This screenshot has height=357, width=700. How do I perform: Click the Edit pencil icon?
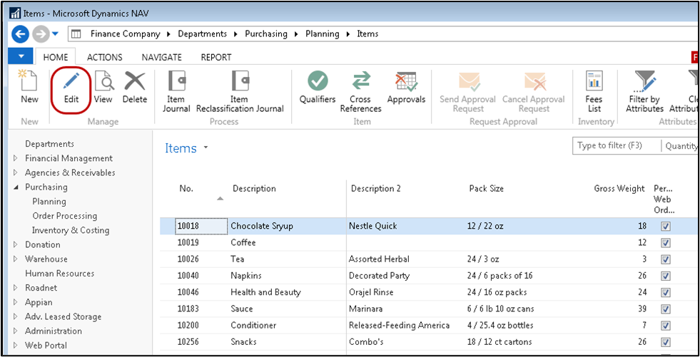[71, 82]
